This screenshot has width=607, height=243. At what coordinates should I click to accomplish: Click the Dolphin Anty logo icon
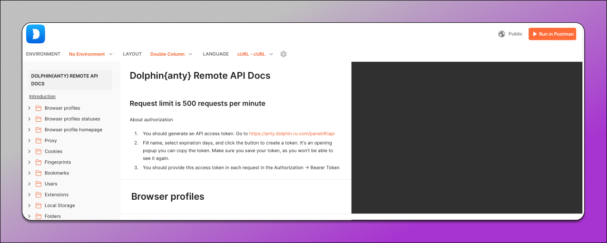(x=36, y=34)
